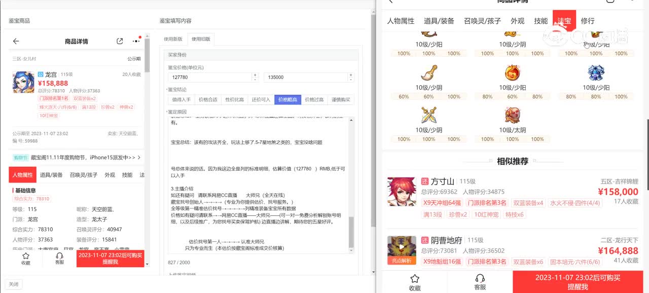Open 道具/装备 tab in left panel
The image size is (649, 293).
point(51,175)
